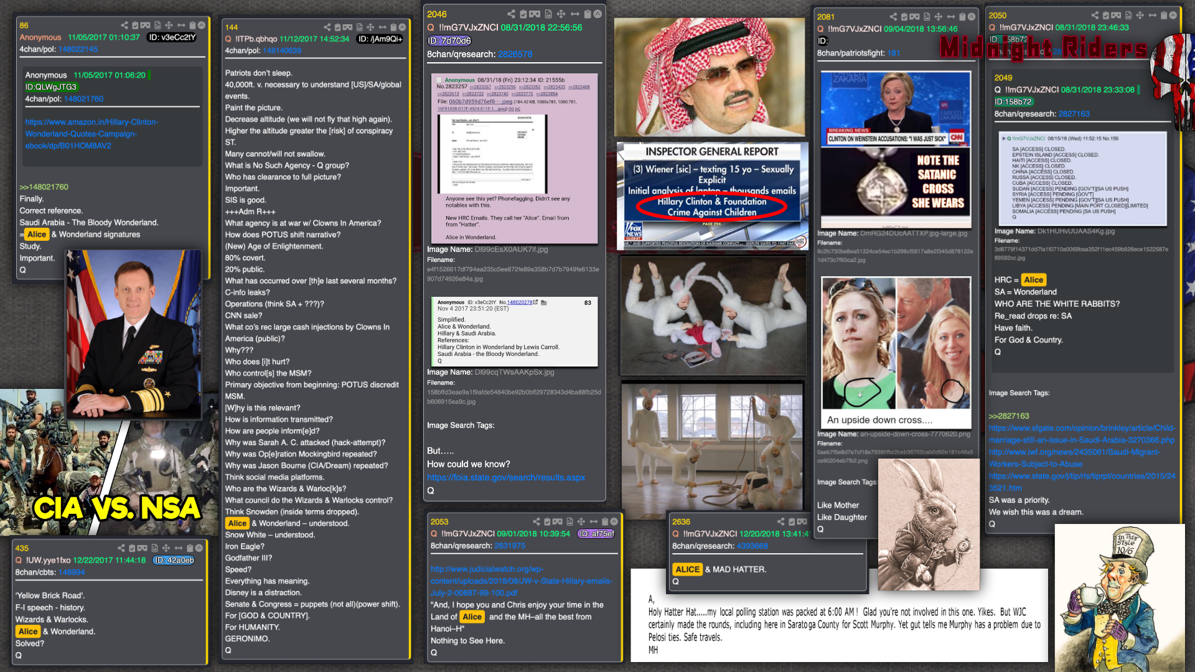Screen dimensions: 1195x672
Task: Open 4chan/pol thread link 149140639
Action: click(282, 50)
